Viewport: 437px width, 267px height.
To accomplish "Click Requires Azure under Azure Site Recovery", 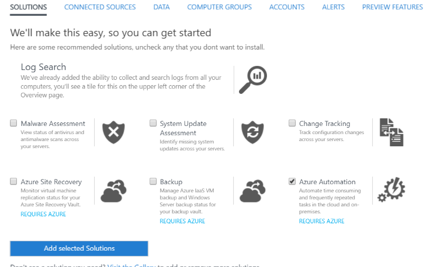I will tap(43, 214).
